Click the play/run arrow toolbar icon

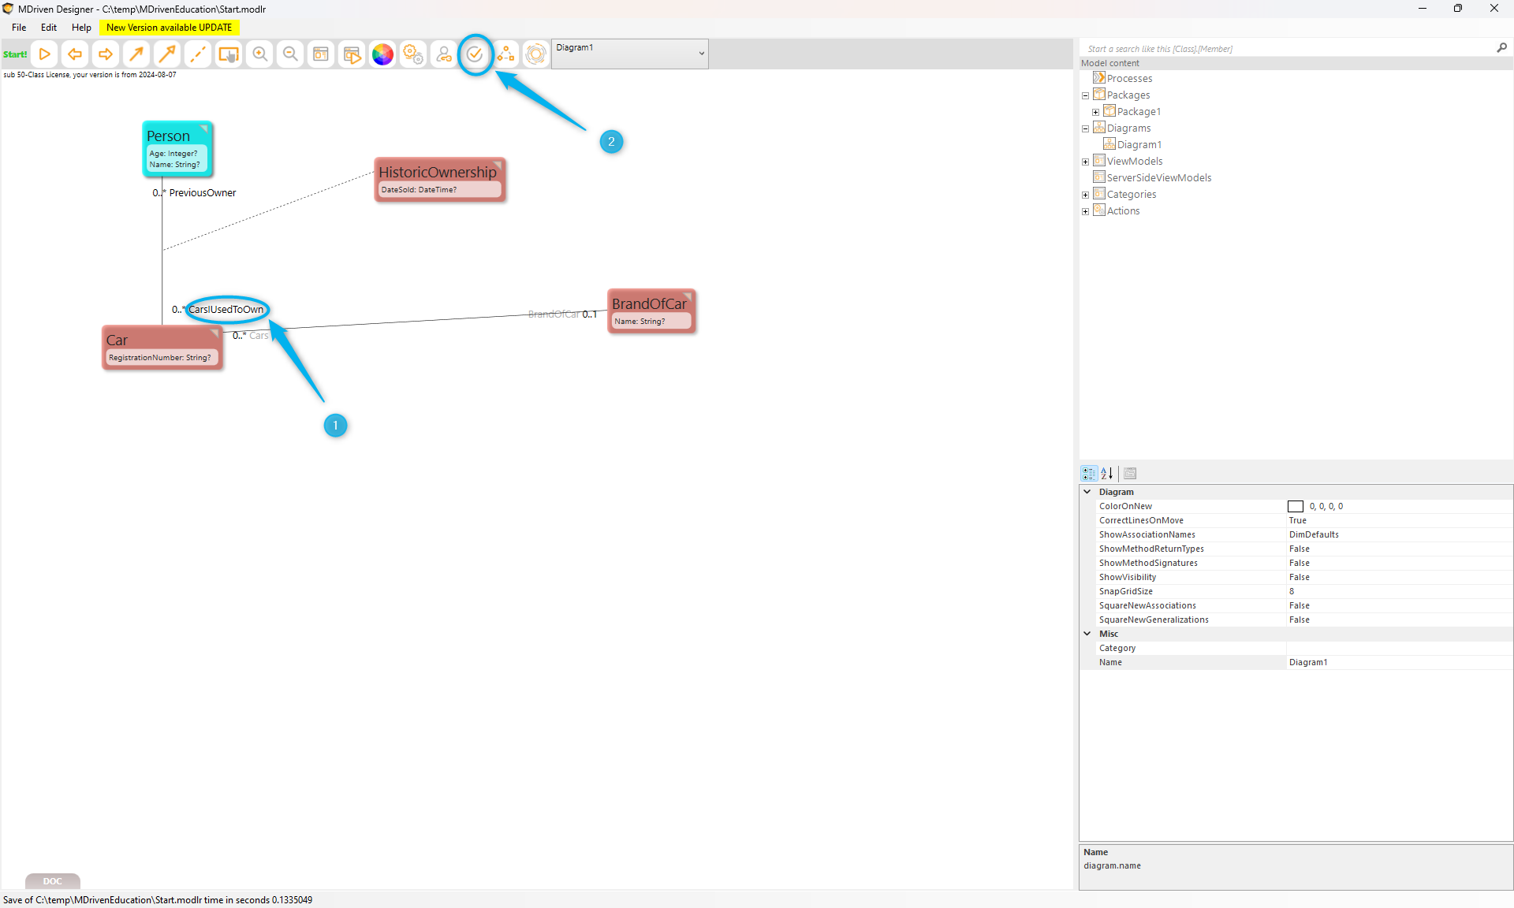tap(45, 54)
